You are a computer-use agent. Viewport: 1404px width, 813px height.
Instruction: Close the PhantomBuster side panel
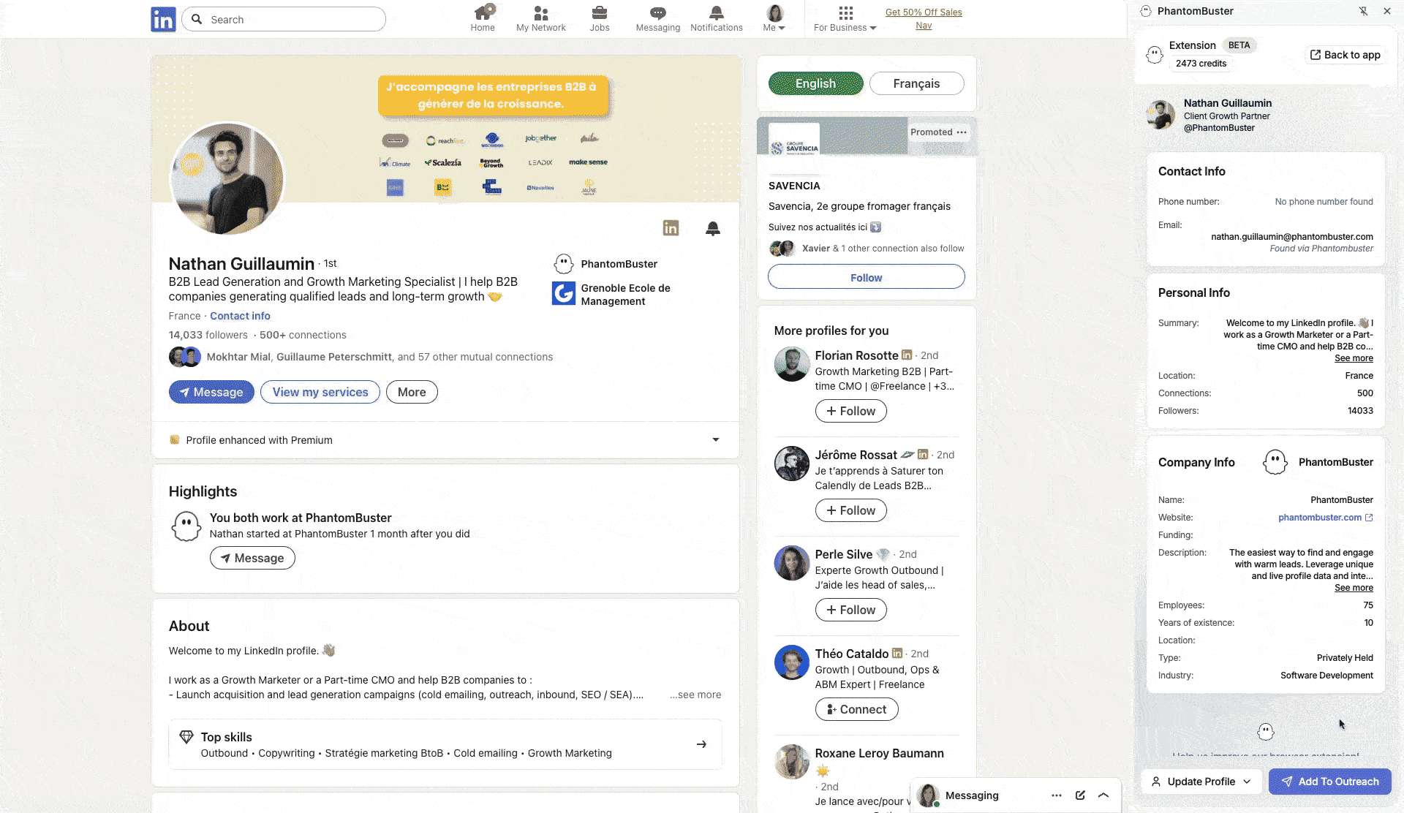[1387, 11]
